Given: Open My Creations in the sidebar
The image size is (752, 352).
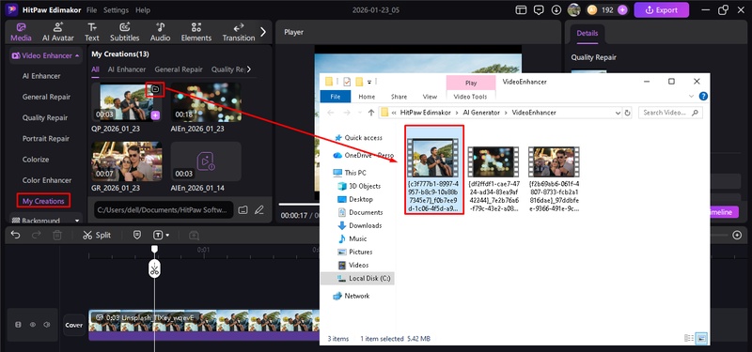Looking at the screenshot, I should click(x=43, y=201).
